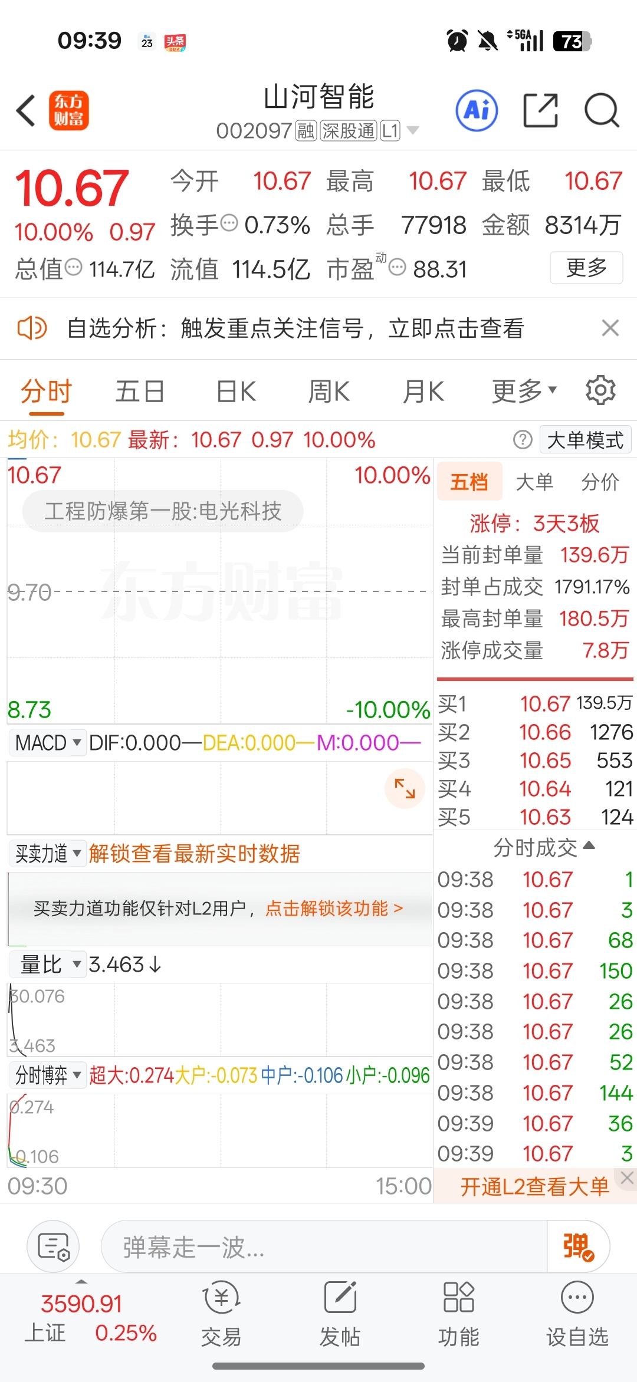
Task: Toggle 大单模式 button
Action: click(x=585, y=440)
